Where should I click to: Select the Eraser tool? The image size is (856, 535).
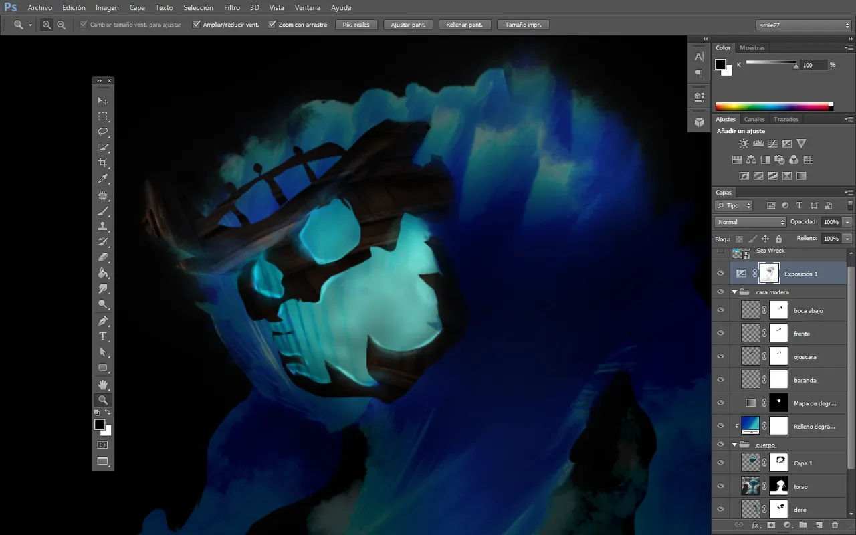103,257
